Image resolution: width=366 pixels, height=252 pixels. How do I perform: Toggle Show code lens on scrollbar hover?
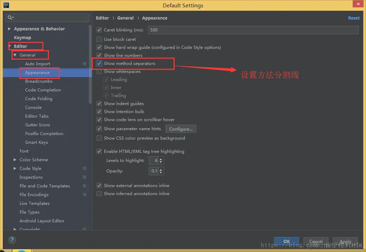point(99,119)
